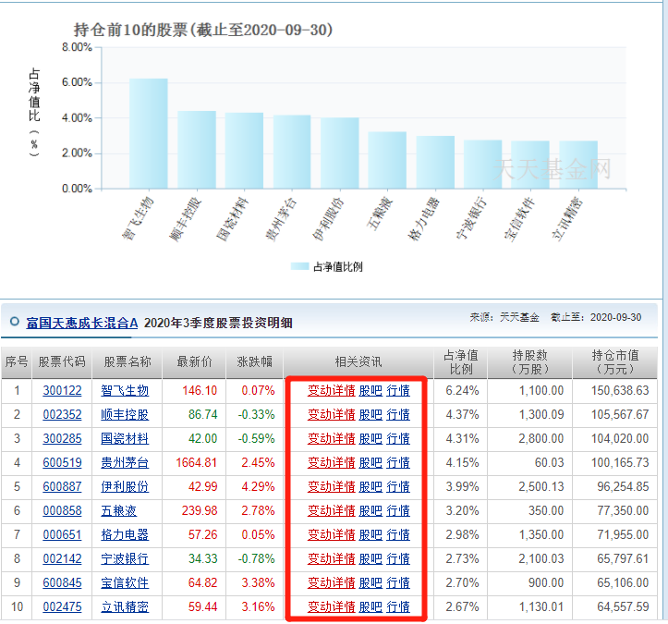The width and height of the screenshot is (668, 624).
Task: Click stock name 贵州茅台
Action: pos(125,462)
